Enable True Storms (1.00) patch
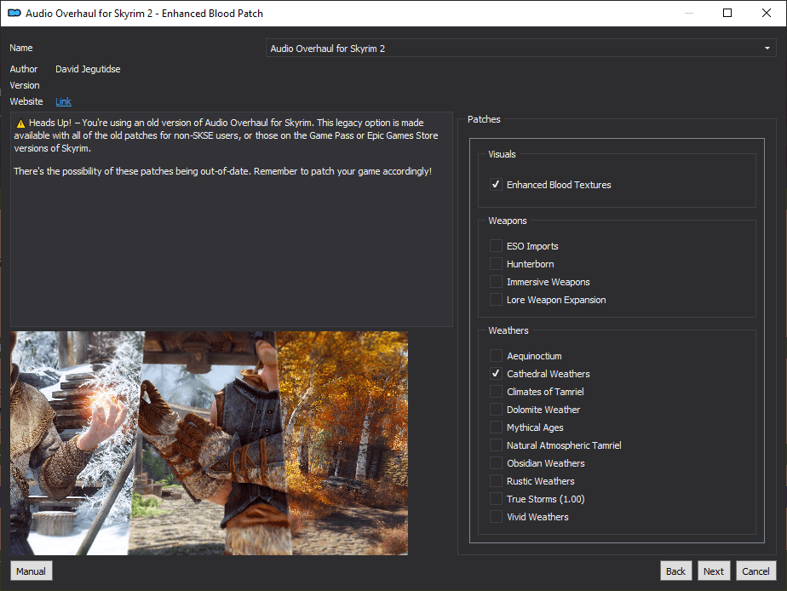787x591 pixels. point(496,499)
